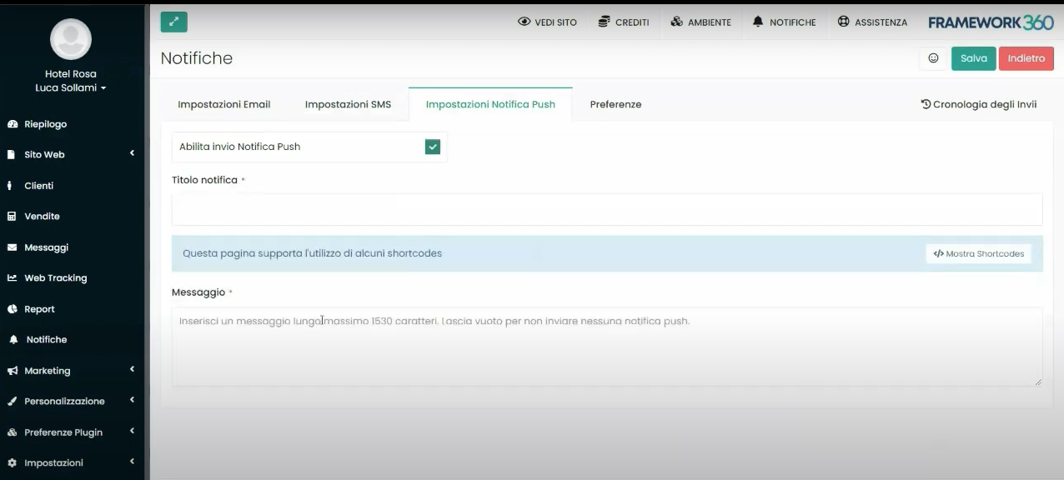Open the Preferenze tab
This screenshot has height=480, width=1064.
coord(615,104)
